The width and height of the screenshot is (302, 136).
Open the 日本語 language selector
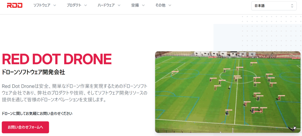point(274,6)
